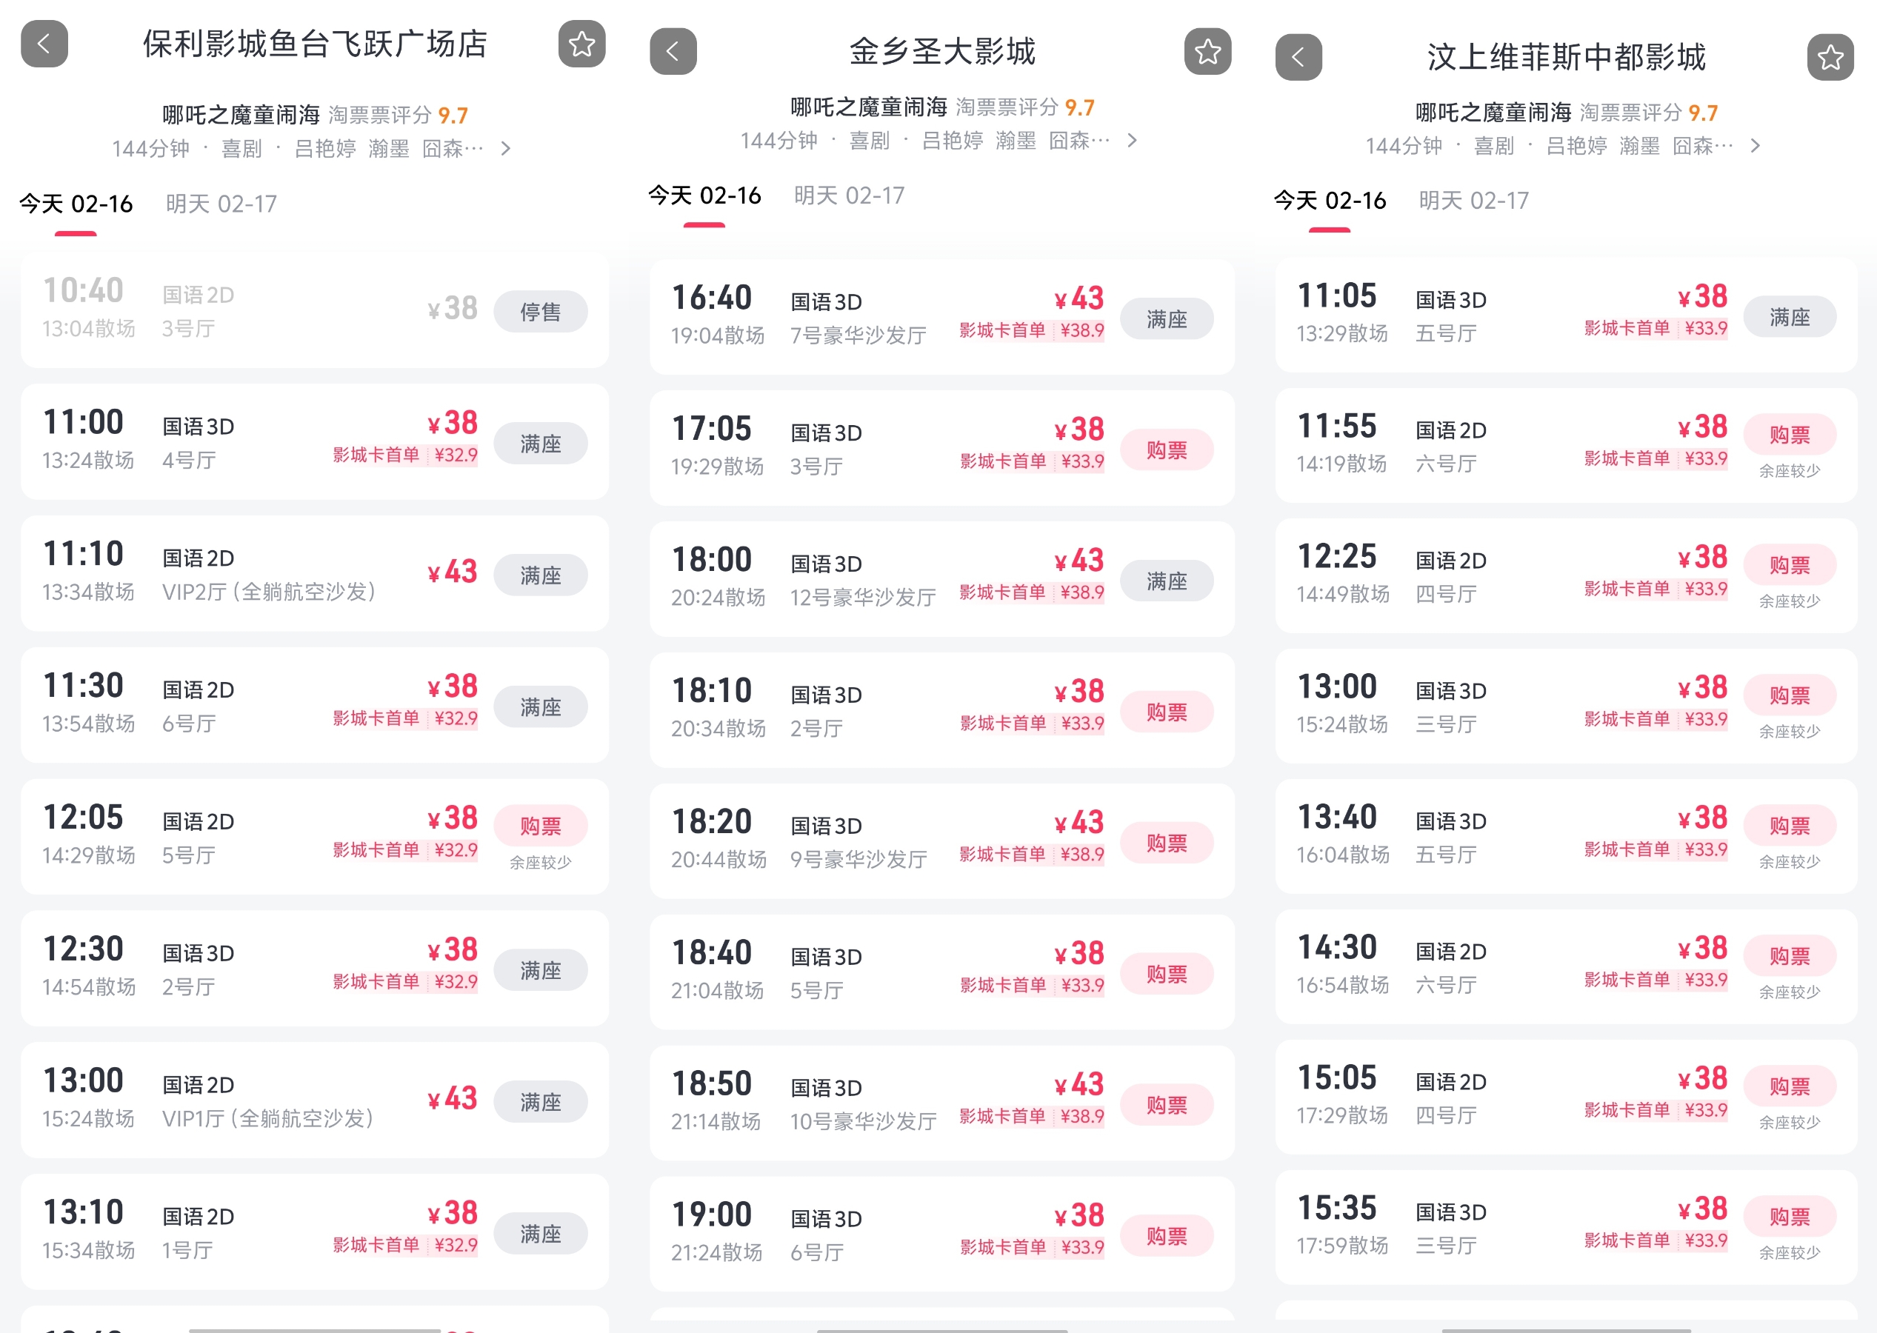1877x1333 pixels.
Task: Favorite 汶上维菲斯中都影城 with star icon
Action: coord(1830,56)
